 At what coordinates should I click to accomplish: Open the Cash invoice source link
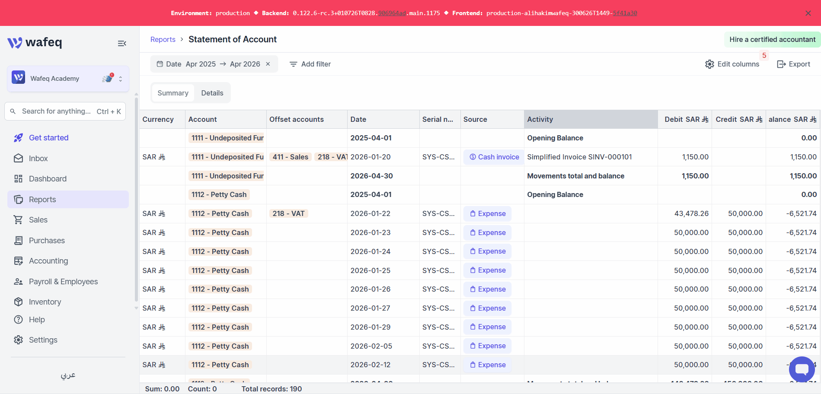[x=494, y=157]
